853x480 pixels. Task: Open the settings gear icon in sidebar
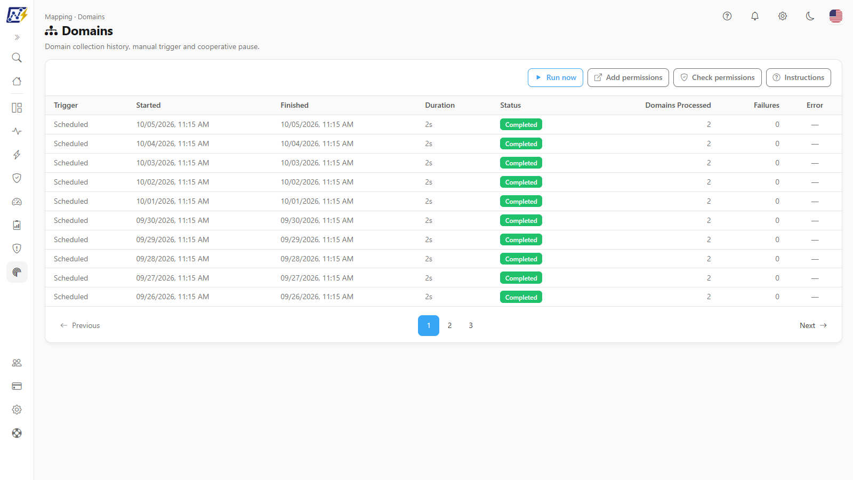tap(17, 410)
